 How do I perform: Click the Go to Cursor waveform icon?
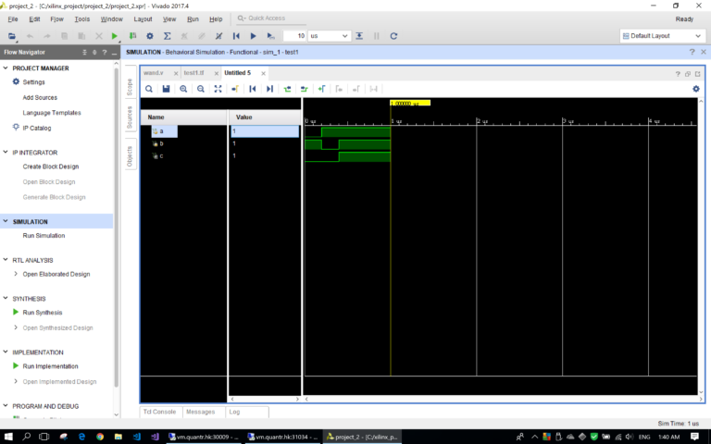(x=235, y=89)
